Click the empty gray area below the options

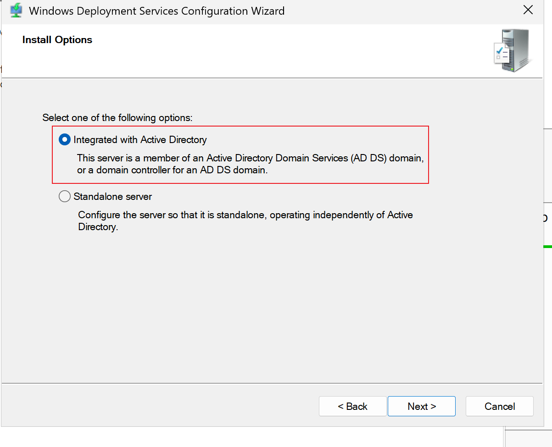272,307
